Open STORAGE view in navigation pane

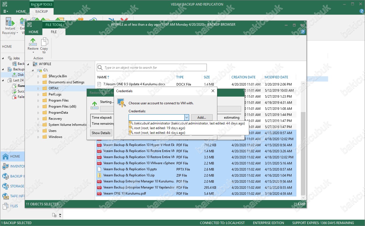12,186
